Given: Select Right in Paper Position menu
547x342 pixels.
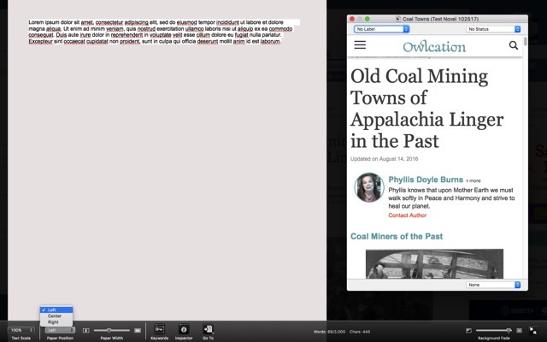Looking at the screenshot, I should click(x=56, y=321).
